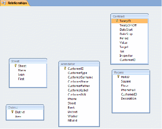Click the Relationships tab icon
The height and width of the screenshot is (129, 162).
(4, 3)
